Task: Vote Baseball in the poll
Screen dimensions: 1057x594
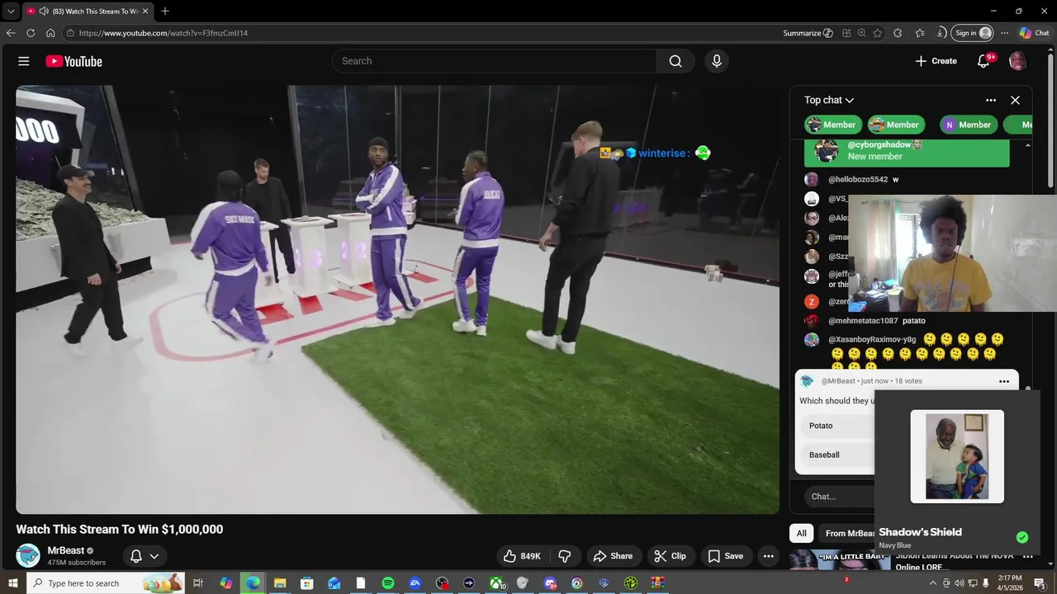Action: [837, 455]
